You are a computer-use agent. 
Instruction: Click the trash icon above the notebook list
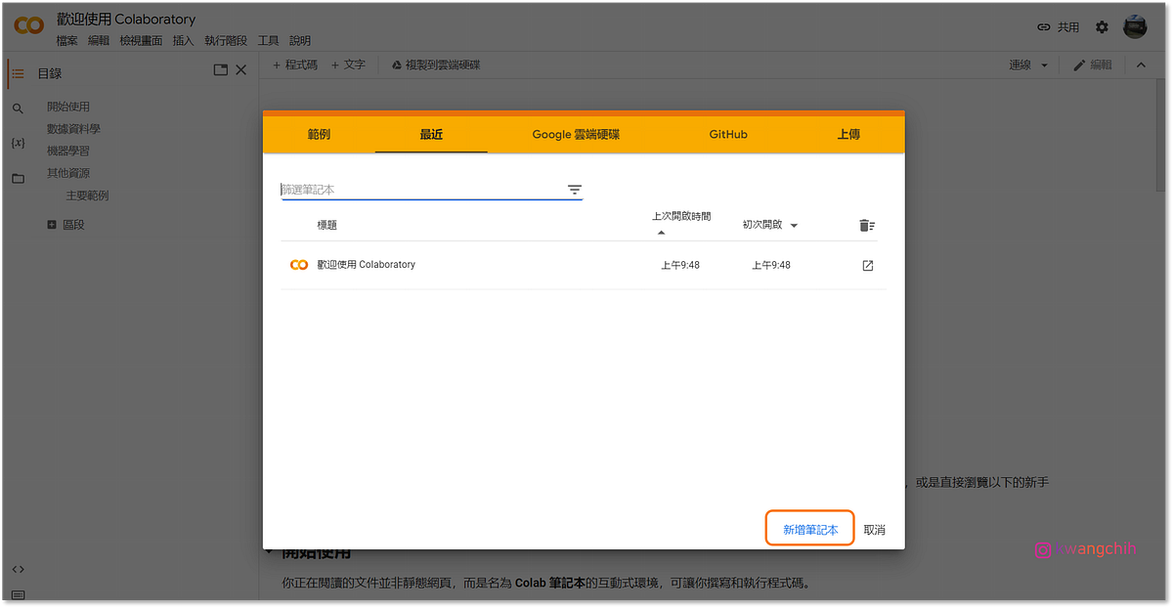click(x=866, y=224)
